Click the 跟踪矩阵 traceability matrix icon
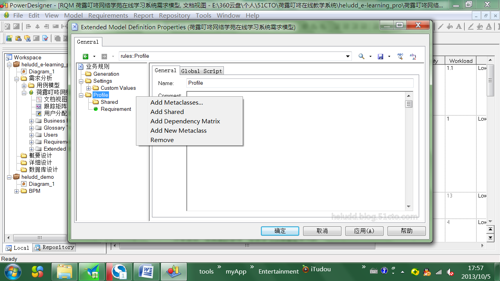 tap(39, 107)
